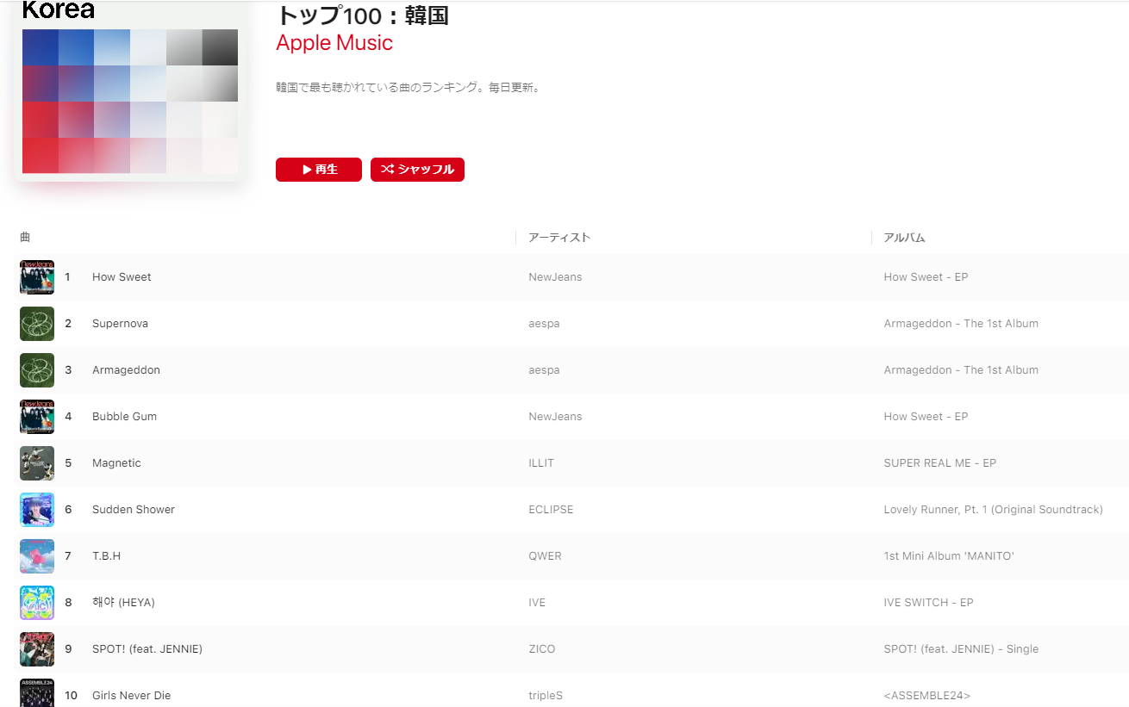
Task: Open artist aespa in Supernova row
Action: [x=544, y=324]
